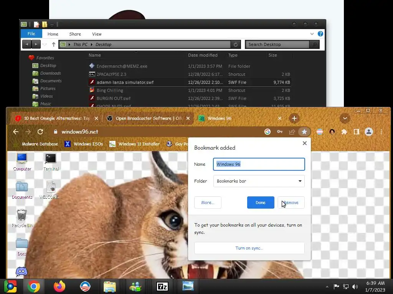Open Windows 11 Installer bookmark
The height and width of the screenshot is (294, 393).
135,144
